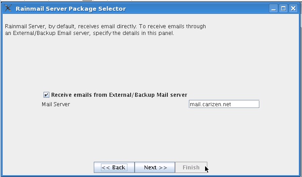Click the checkmark inside the checkbox
The image size is (302, 177).
(x=46, y=95)
